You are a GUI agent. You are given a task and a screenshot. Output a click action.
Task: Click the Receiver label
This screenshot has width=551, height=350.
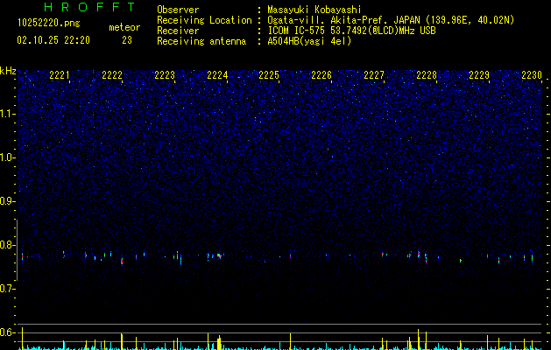coord(178,31)
